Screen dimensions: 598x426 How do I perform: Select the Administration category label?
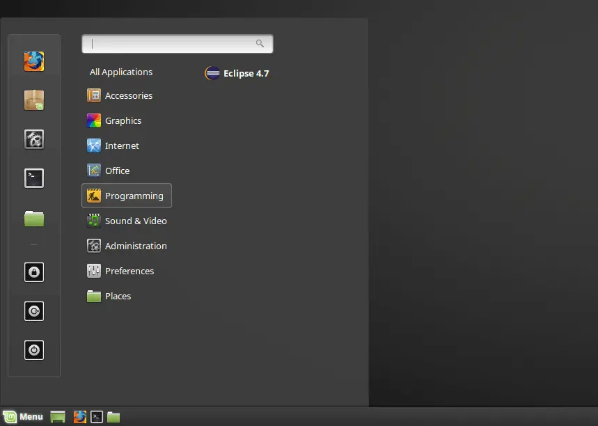(x=136, y=246)
